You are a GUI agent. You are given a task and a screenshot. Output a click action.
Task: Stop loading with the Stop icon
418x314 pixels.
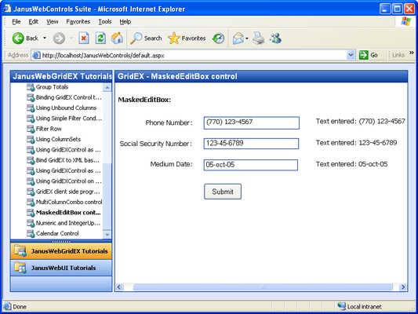pyautogui.click(x=84, y=38)
